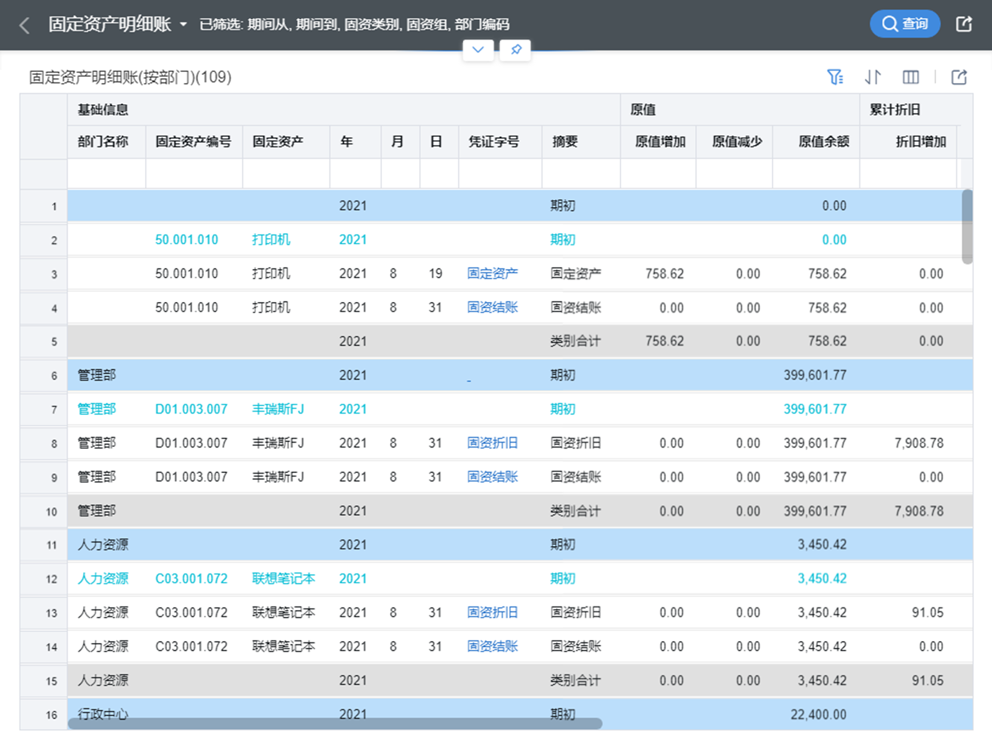This screenshot has width=992, height=744.
Task: Click the share icon in the top bar
Action: pos(964,24)
